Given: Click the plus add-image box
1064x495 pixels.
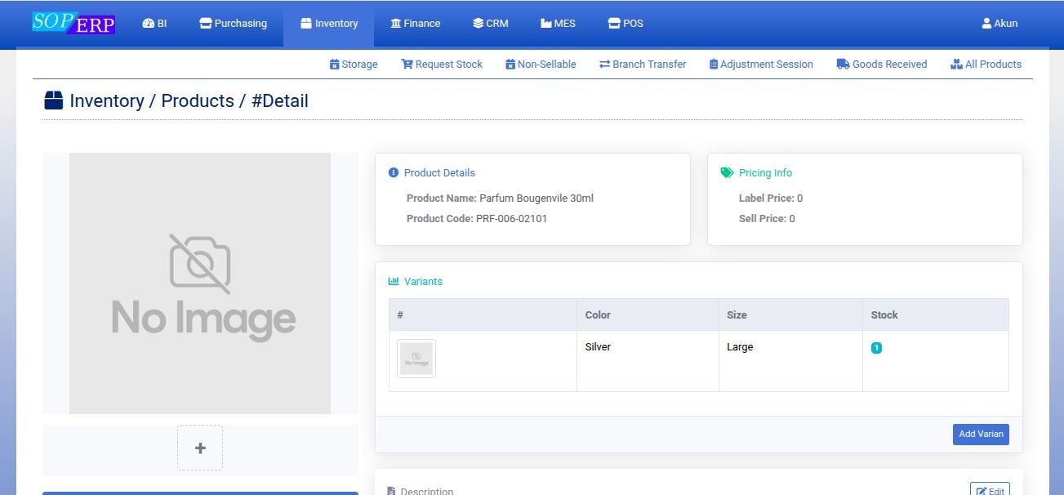Looking at the screenshot, I should (200, 448).
